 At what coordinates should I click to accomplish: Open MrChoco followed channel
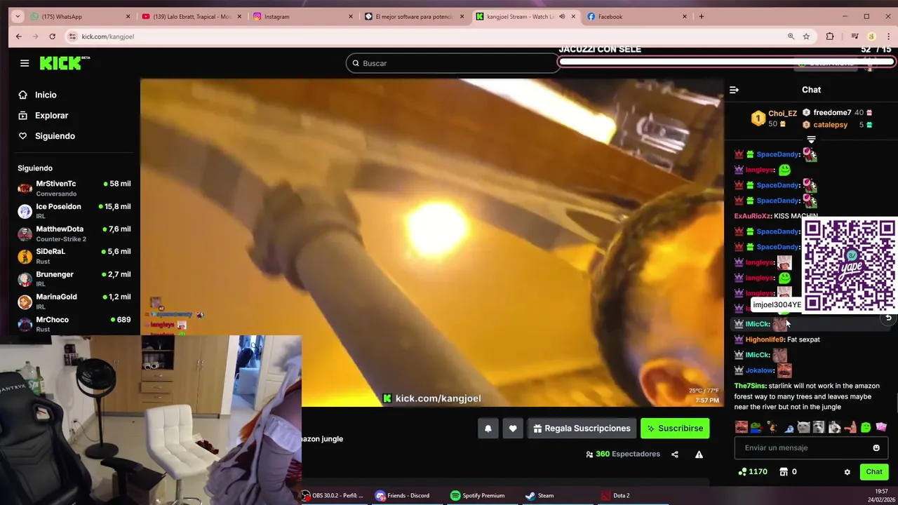tap(74, 324)
